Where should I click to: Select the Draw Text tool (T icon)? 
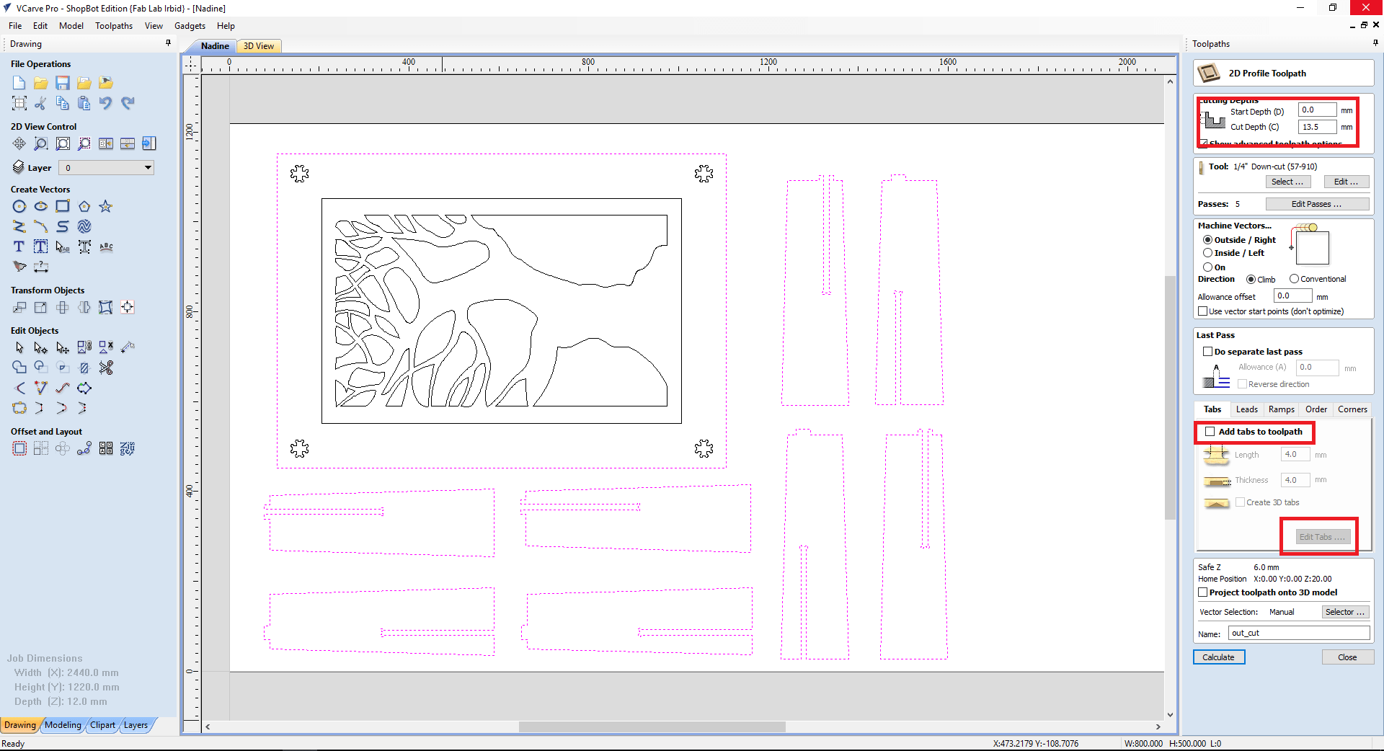click(19, 246)
